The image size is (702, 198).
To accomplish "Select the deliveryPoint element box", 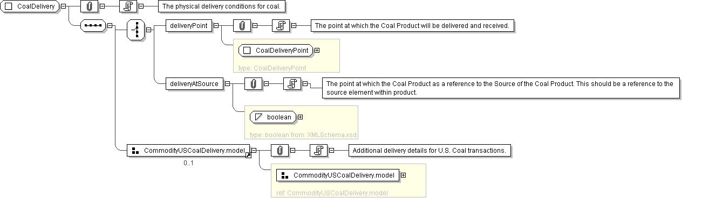I will point(189,25).
